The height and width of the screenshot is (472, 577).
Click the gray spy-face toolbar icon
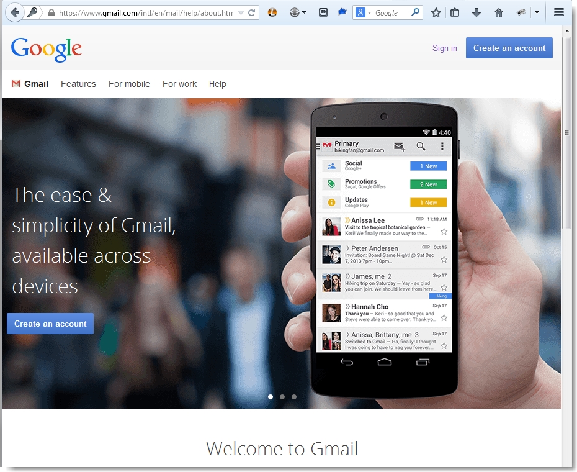[x=294, y=12]
